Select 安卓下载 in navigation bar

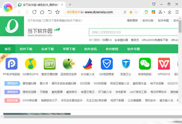click(48, 49)
